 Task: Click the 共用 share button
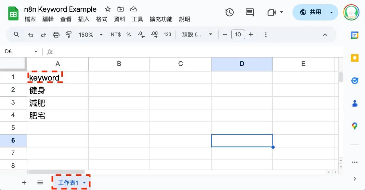pyautogui.click(x=310, y=12)
